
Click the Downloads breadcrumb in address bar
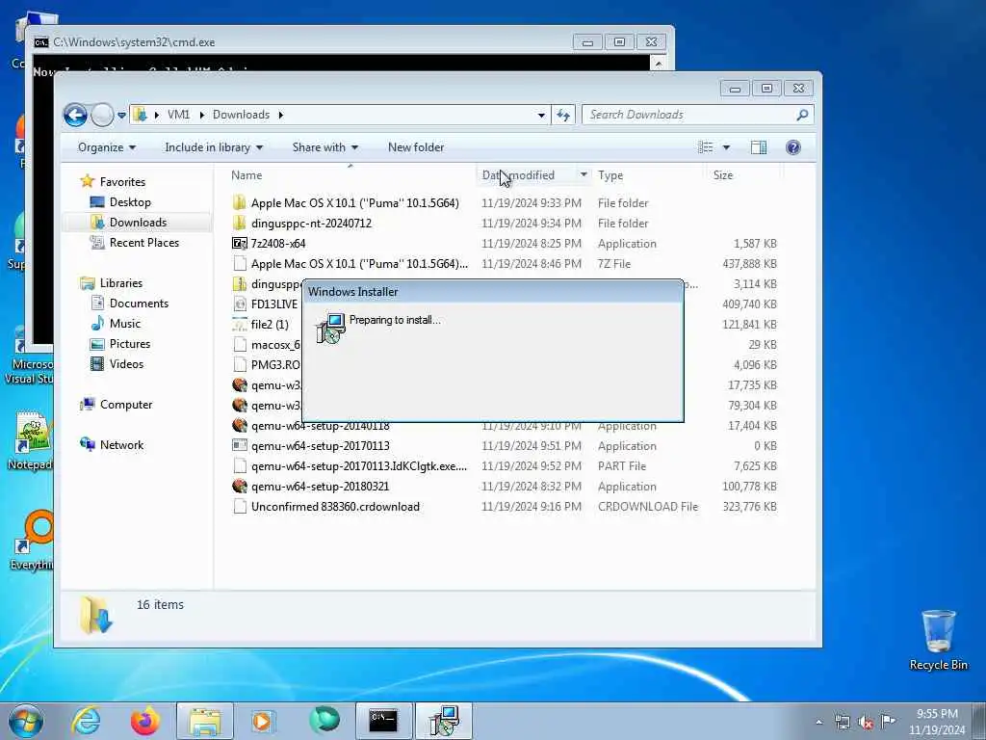tap(241, 115)
